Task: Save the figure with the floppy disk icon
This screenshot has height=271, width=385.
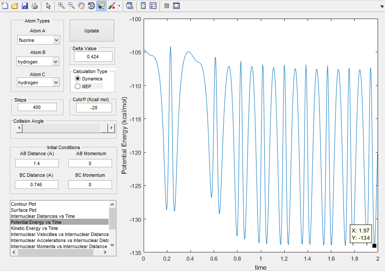Action: click(x=25, y=6)
